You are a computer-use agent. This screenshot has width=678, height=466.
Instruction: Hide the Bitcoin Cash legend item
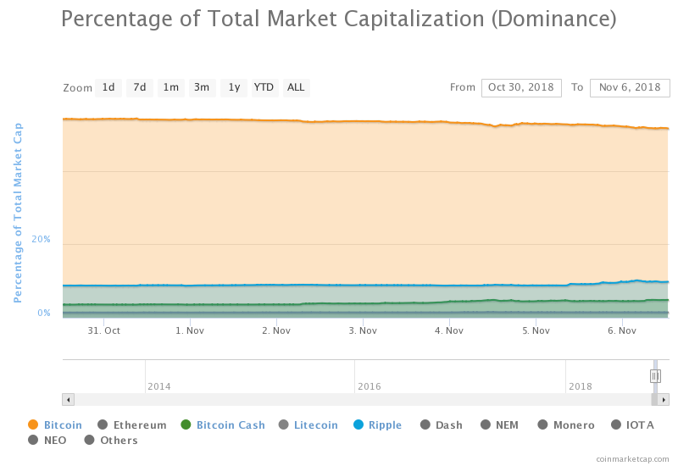click(231, 425)
